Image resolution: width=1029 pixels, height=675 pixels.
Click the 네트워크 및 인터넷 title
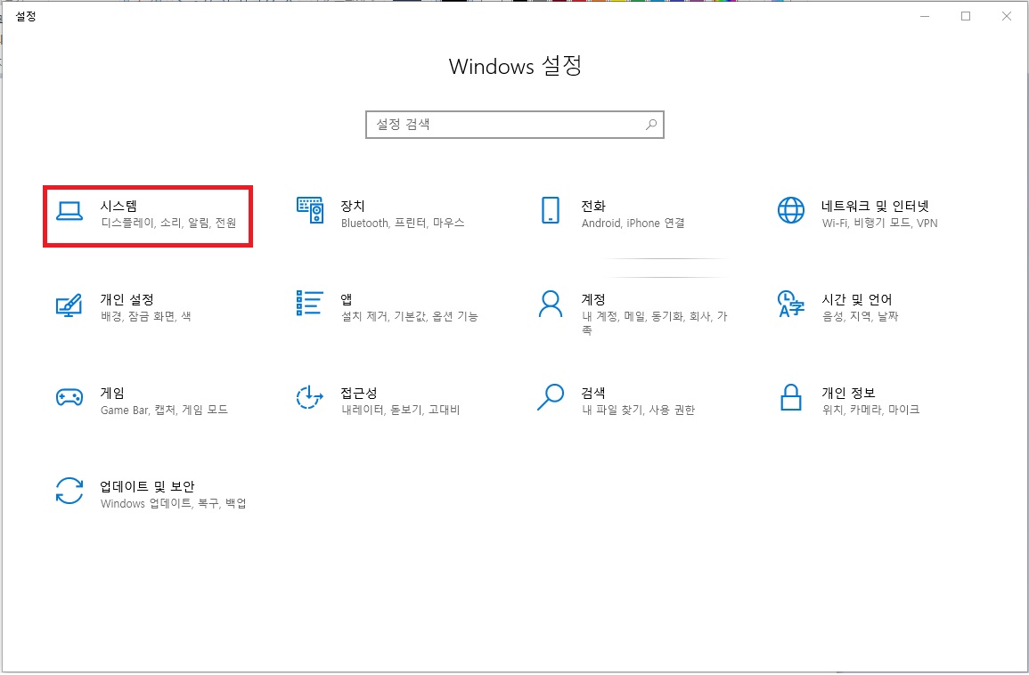[876, 206]
